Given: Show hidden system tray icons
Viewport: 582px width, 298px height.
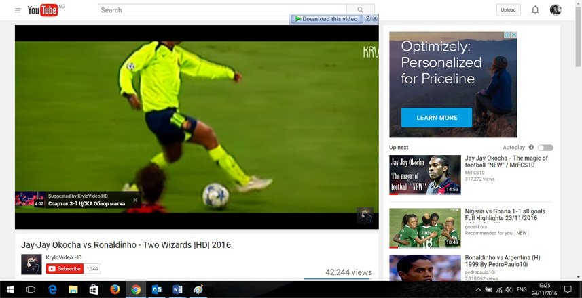Looking at the screenshot, I should click(479, 289).
